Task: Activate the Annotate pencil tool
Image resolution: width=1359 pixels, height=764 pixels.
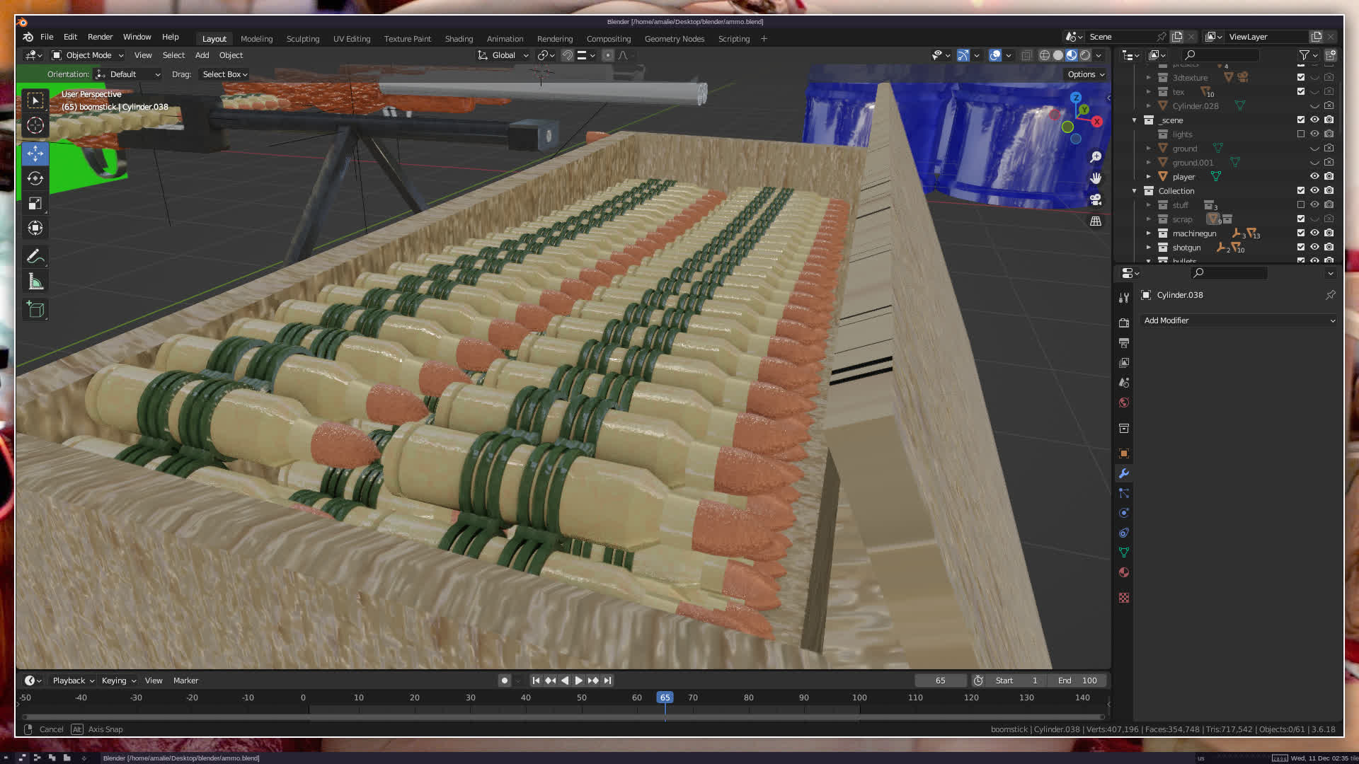Action: (35, 257)
